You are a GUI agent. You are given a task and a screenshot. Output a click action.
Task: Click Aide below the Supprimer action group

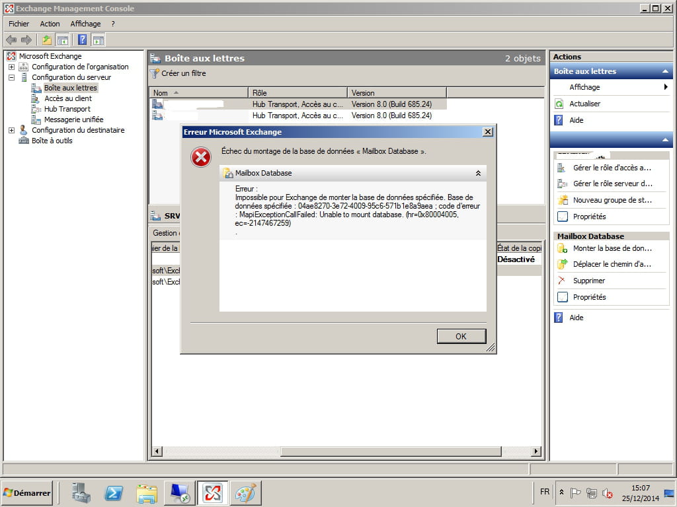(576, 318)
